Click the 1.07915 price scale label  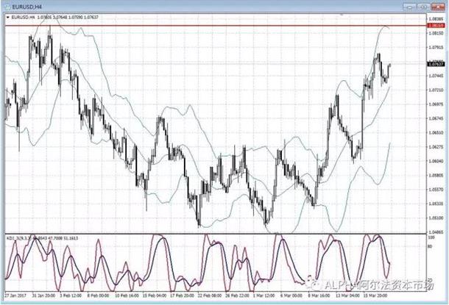click(436, 48)
